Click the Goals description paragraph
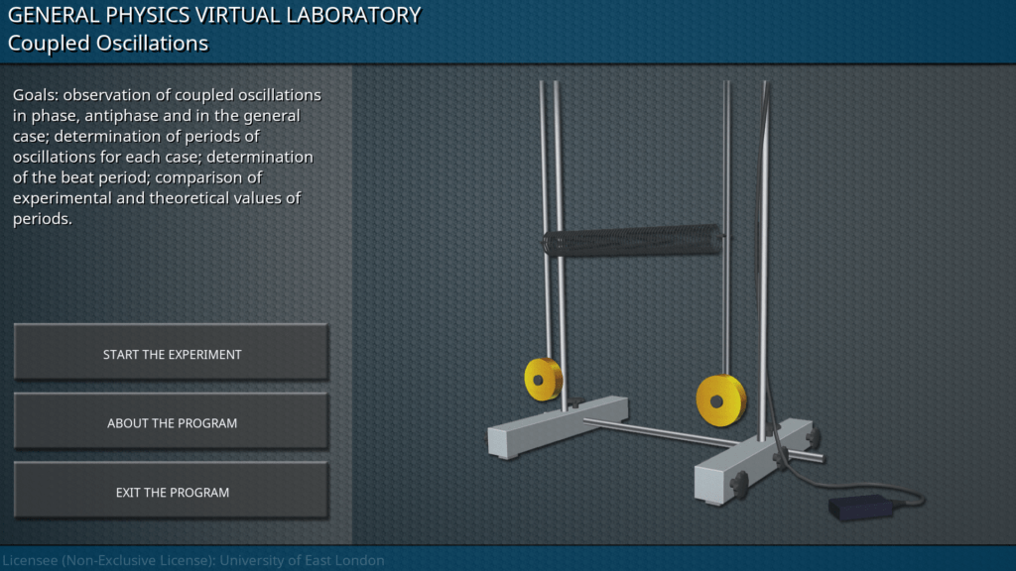 (167, 157)
